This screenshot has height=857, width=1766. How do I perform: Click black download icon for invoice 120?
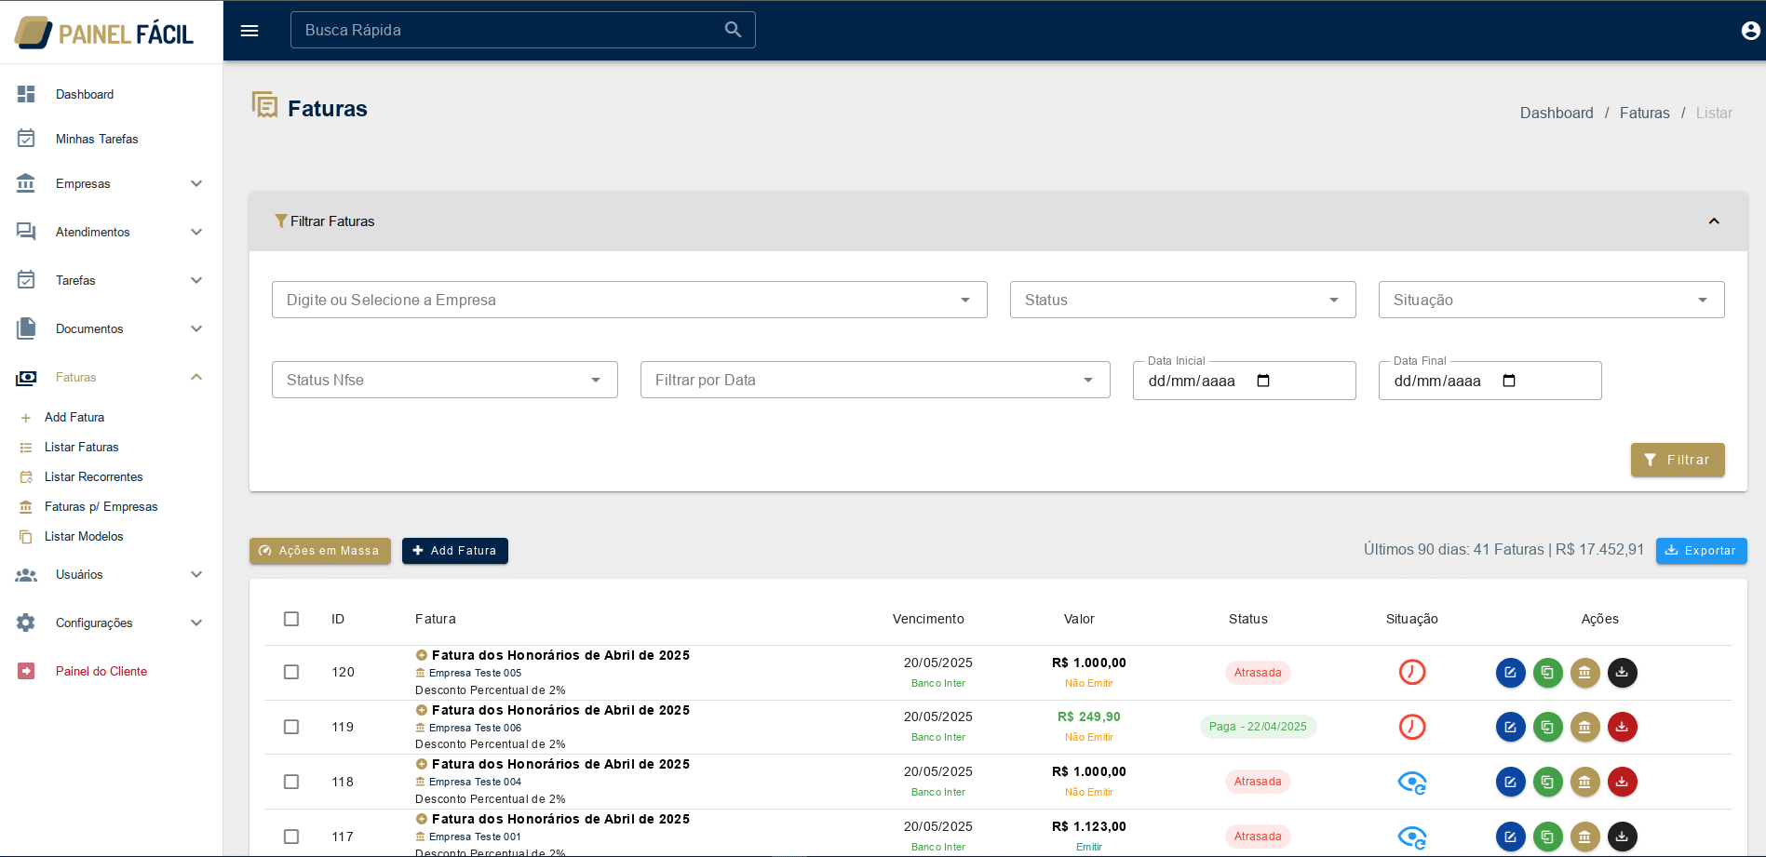point(1622,673)
